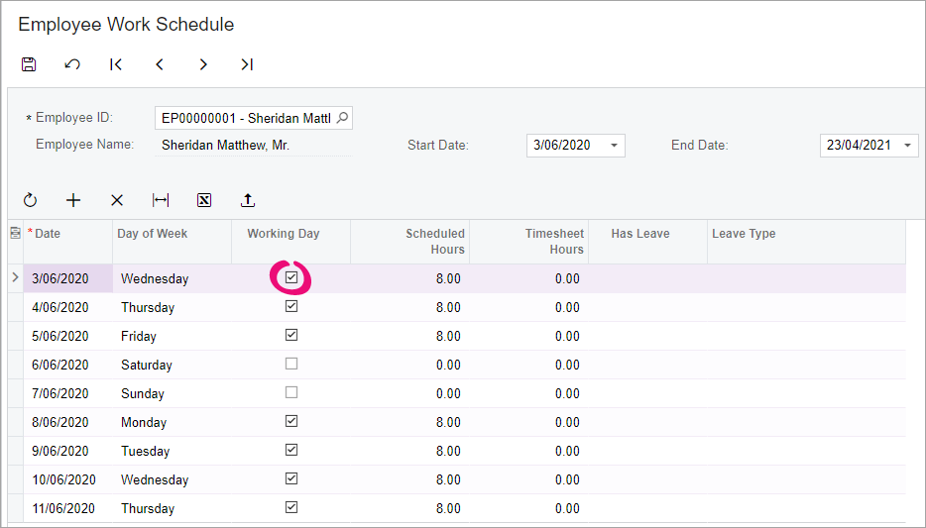Click Scheduled Hours 0.00 for Saturday
926x528 pixels.
pos(409,365)
